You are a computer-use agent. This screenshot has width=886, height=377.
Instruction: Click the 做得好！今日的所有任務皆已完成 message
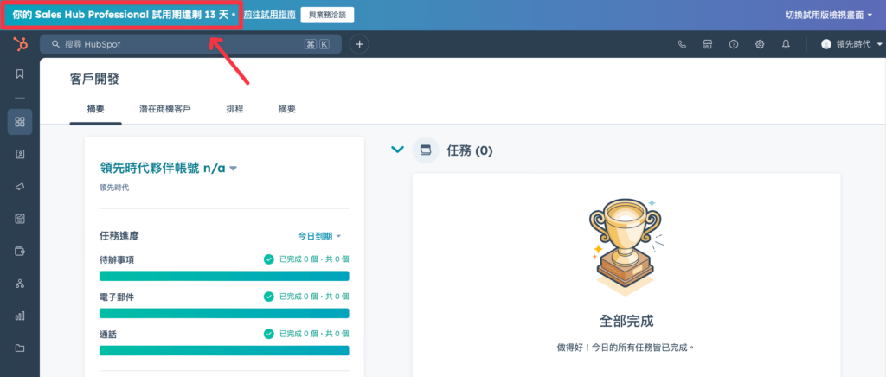pos(626,347)
